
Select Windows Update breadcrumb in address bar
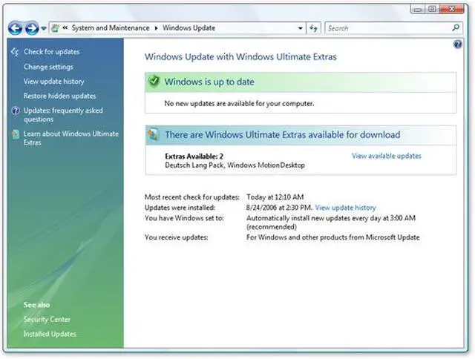pos(189,28)
